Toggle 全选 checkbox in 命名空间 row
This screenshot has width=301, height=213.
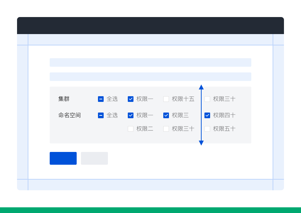[x=101, y=115]
